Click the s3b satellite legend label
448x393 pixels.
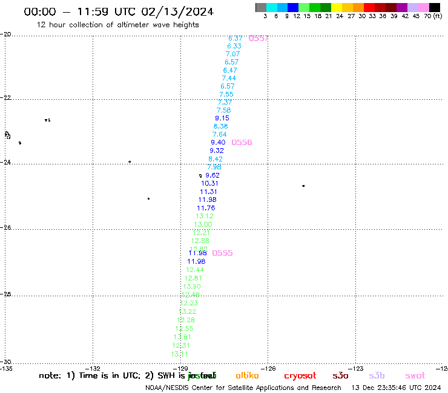coord(377,375)
